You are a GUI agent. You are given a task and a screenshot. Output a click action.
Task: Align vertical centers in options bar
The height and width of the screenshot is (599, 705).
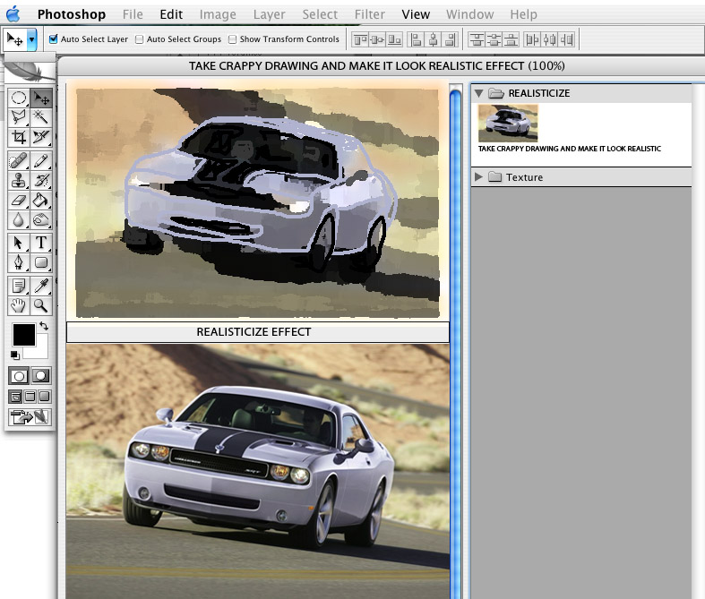click(x=377, y=39)
